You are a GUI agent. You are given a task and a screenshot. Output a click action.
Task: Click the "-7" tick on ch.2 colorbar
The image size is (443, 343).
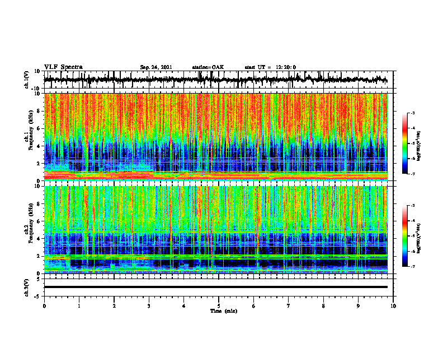point(413,266)
